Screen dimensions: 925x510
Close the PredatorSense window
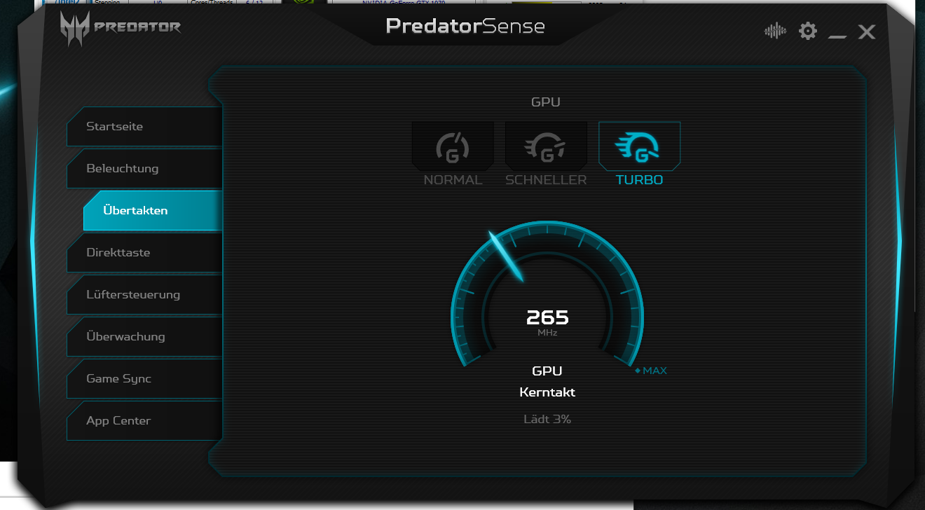tap(867, 32)
